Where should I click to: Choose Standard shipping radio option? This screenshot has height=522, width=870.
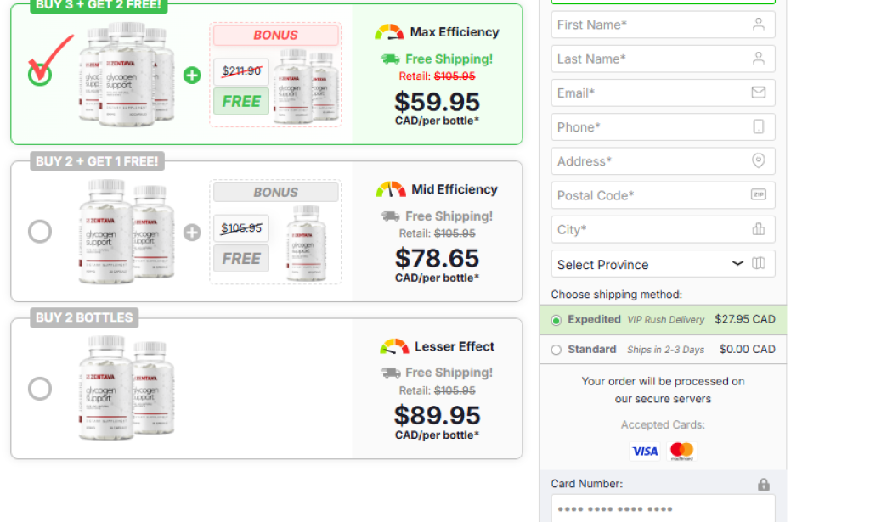[x=556, y=350]
